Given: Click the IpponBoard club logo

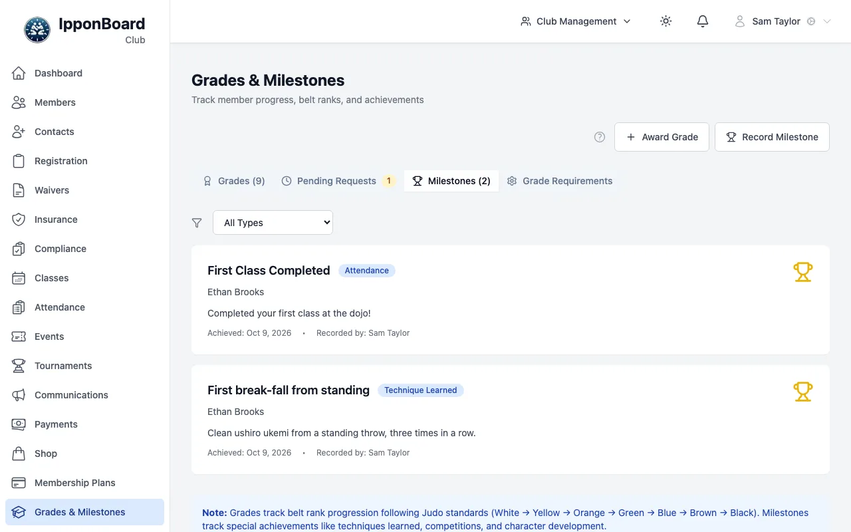Looking at the screenshot, I should (x=37, y=30).
